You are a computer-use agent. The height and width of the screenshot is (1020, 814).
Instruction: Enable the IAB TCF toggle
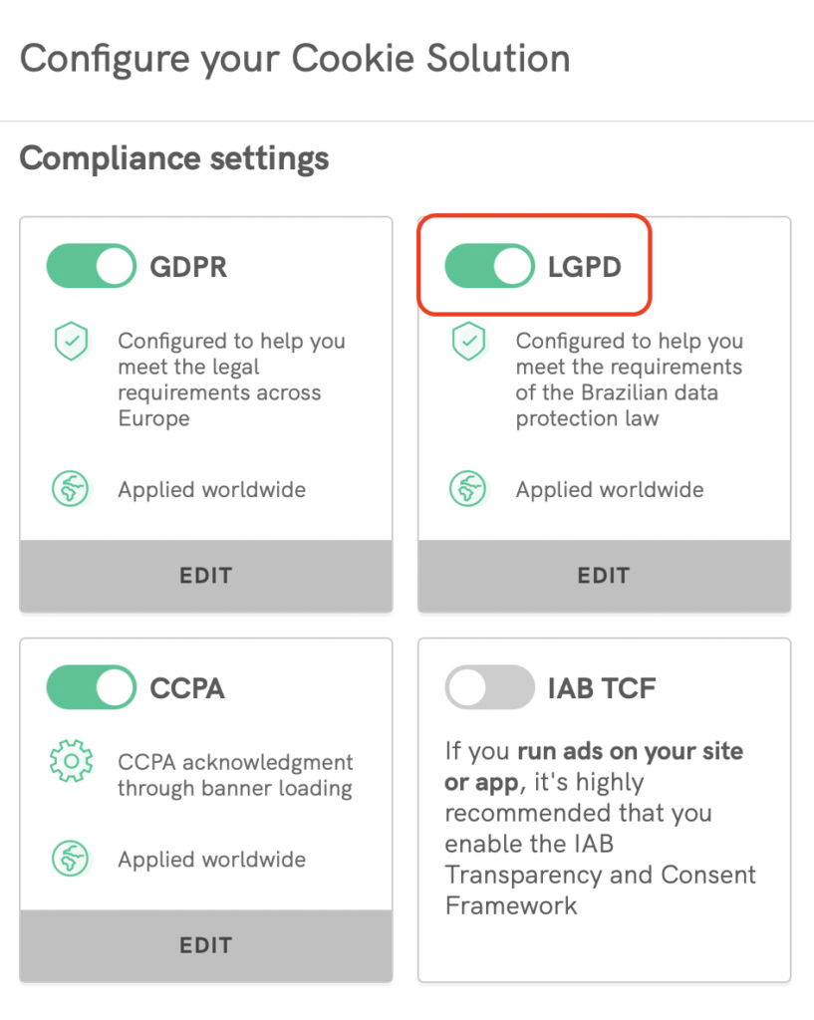pos(488,688)
